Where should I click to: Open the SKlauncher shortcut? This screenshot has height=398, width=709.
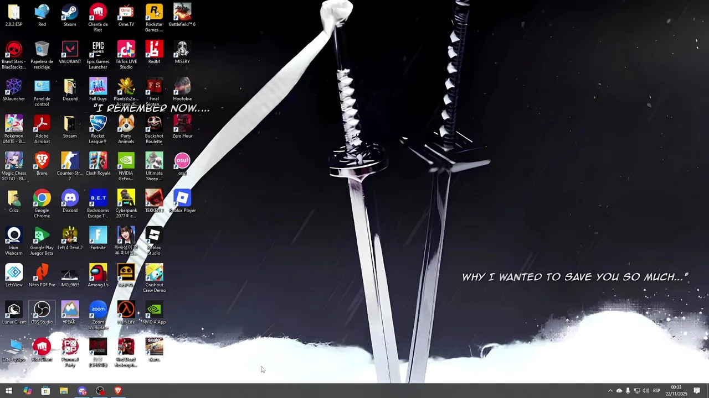pos(14,90)
